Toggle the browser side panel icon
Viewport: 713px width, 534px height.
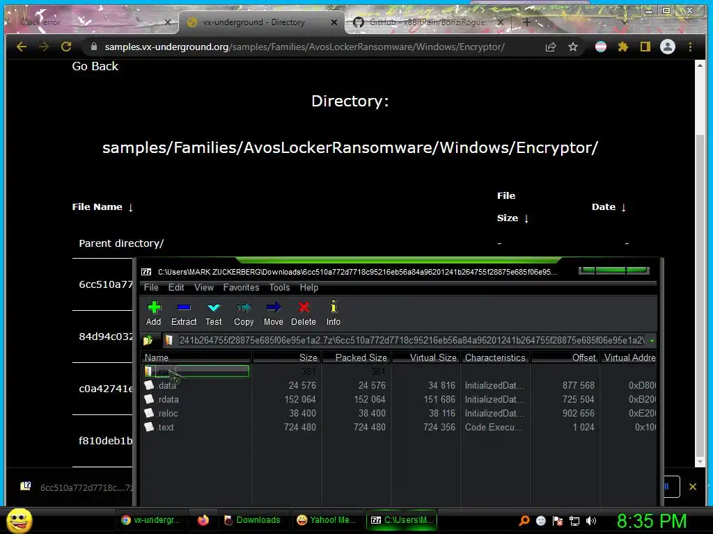[645, 47]
